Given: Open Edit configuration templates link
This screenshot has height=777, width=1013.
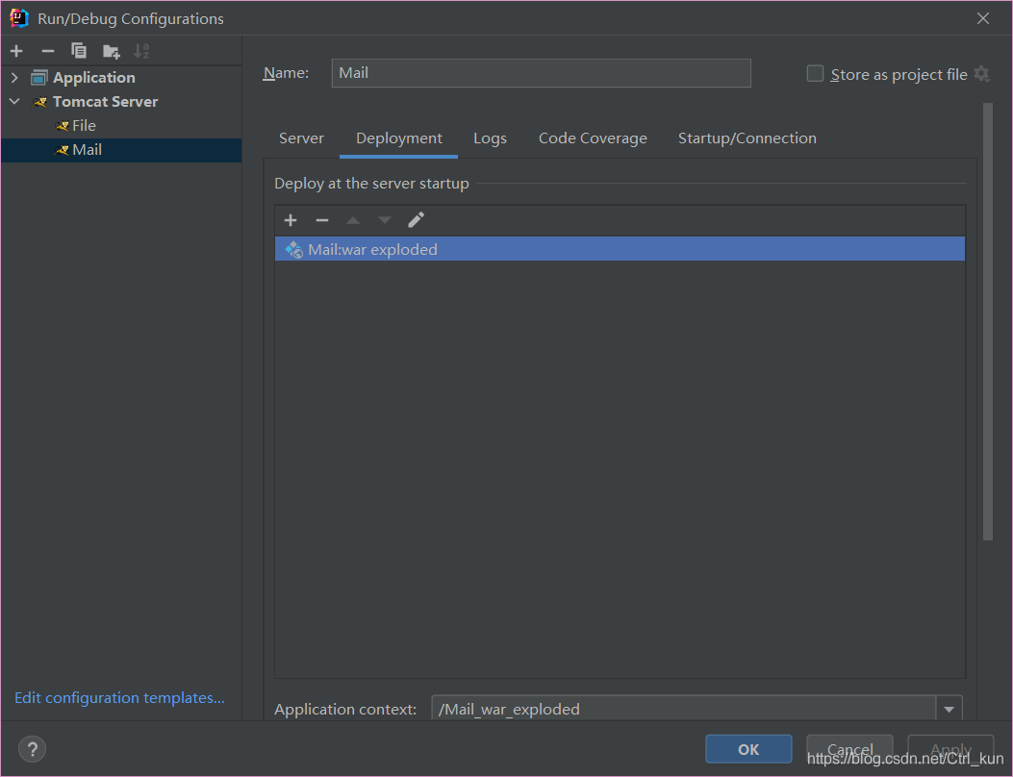Looking at the screenshot, I should coord(119,697).
